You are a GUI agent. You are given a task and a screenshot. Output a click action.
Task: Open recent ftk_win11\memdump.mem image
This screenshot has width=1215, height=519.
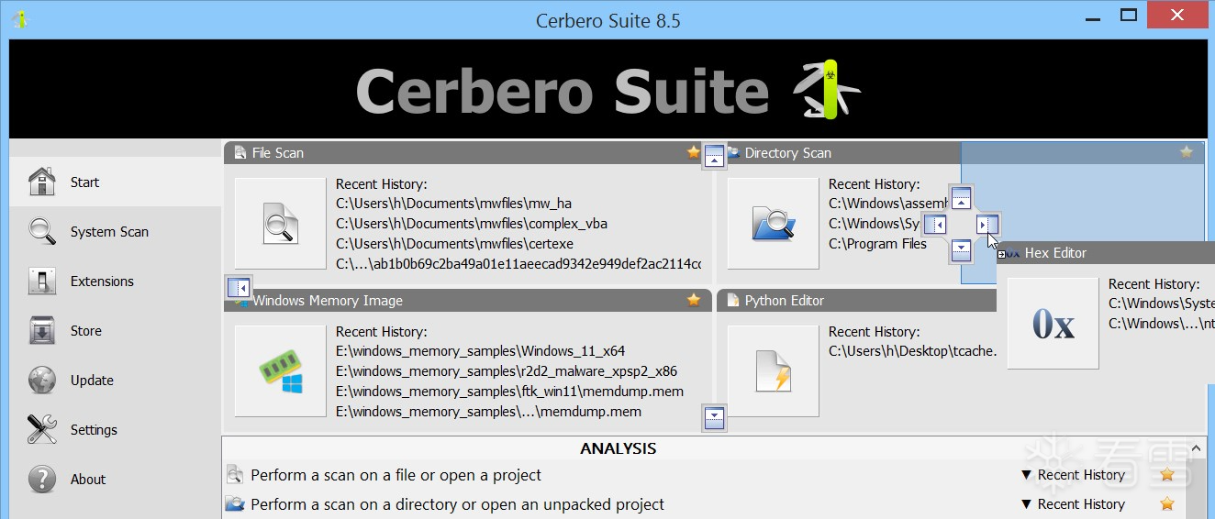[509, 392]
